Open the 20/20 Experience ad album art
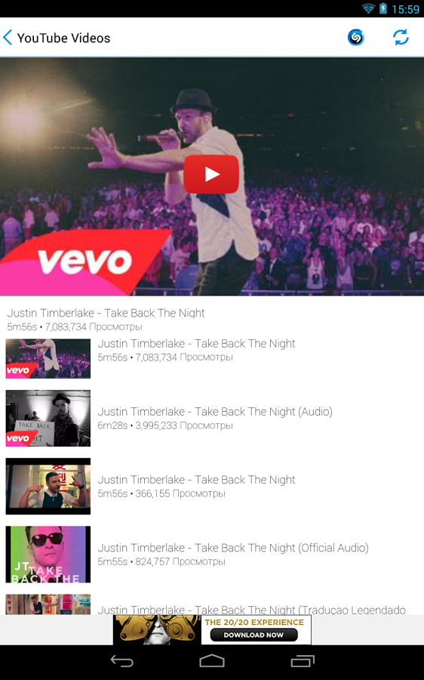Screen dimensions: 424x680 click(157, 629)
